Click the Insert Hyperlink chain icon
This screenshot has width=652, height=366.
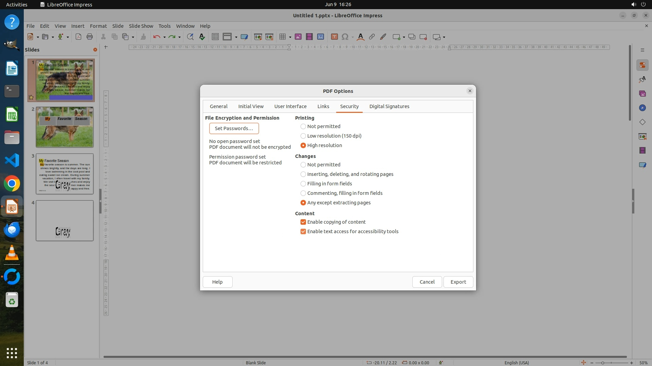tap(372, 37)
